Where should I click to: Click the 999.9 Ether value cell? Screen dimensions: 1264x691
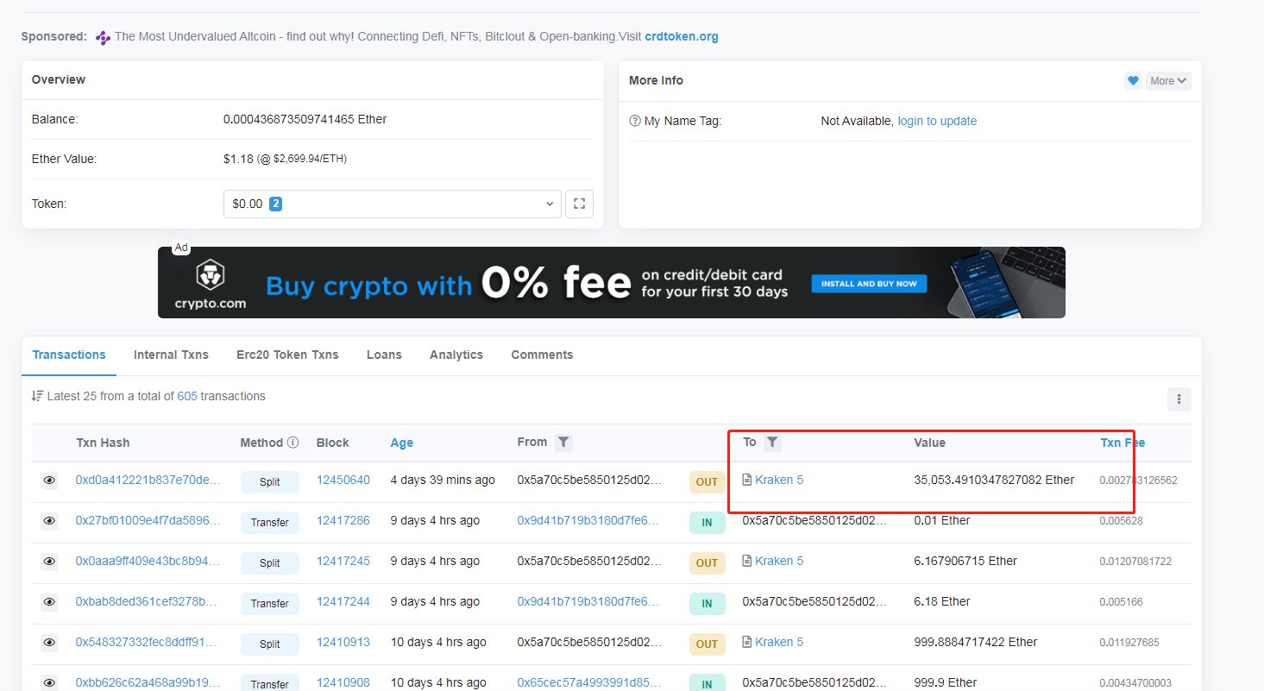click(946, 682)
